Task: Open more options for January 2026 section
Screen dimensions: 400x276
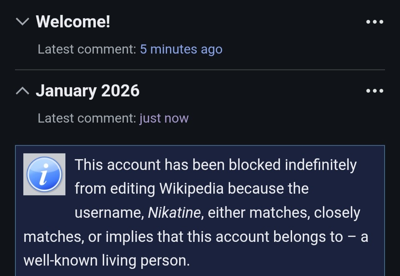Action: click(374, 91)
